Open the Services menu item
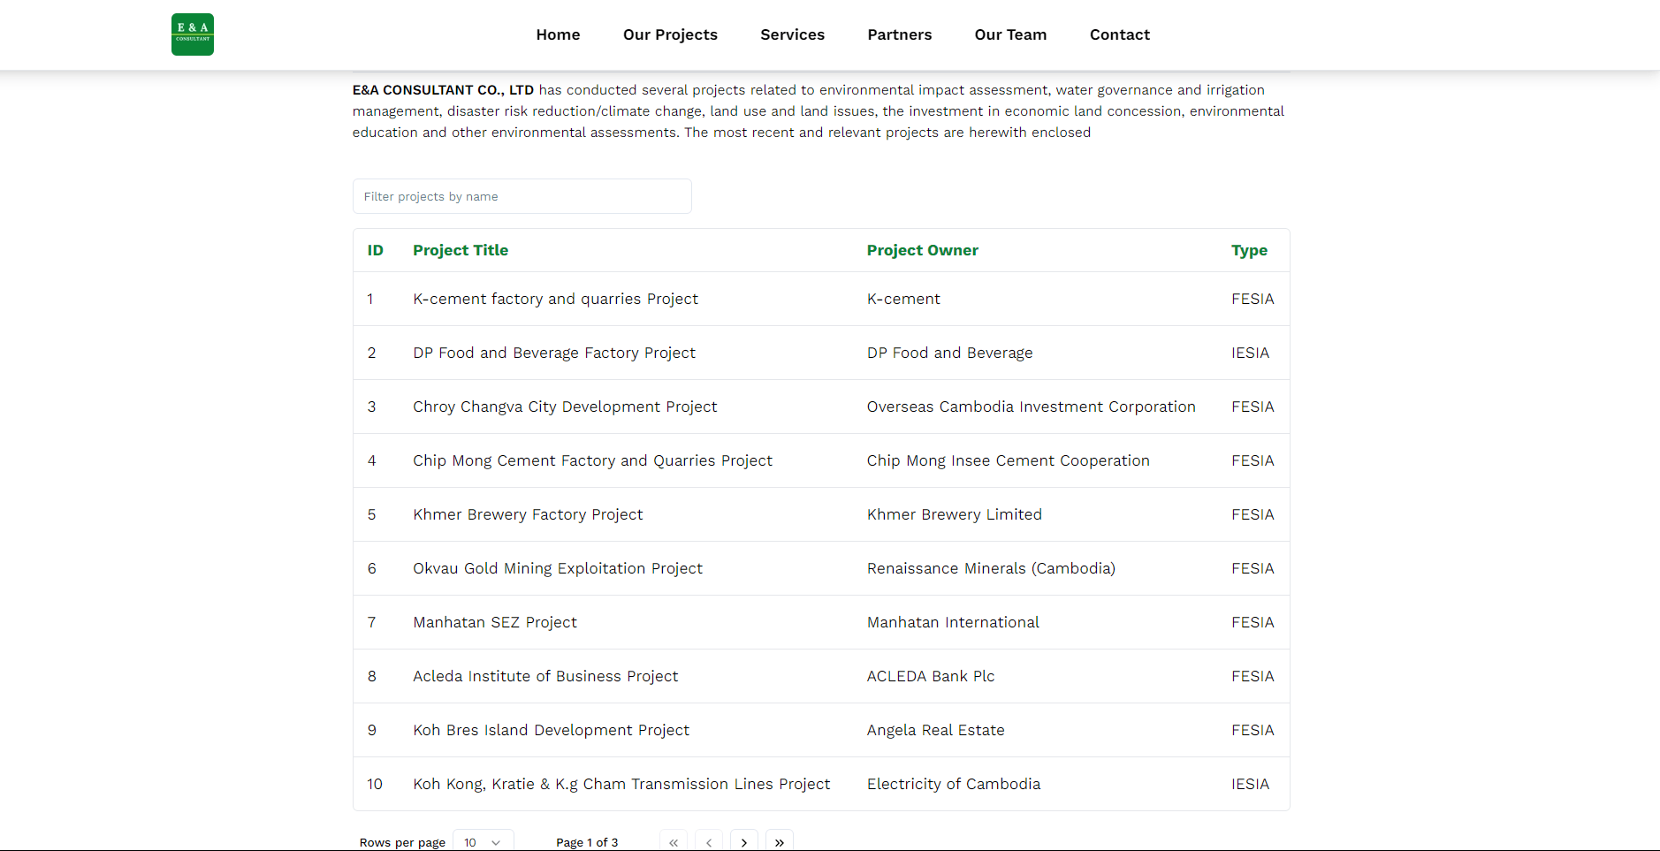 pos(792,34)
